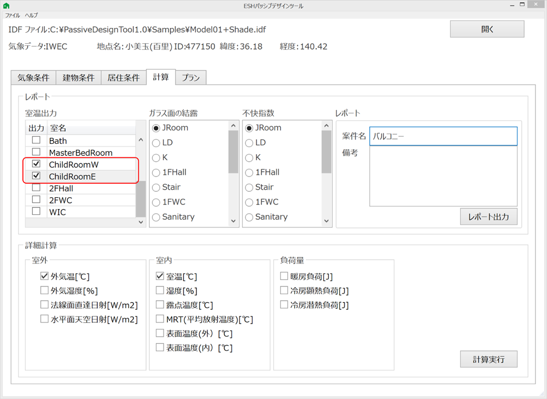This screenshot has height=399, width=547.
Task: Enable 表面温度(外) [℃] checkbox
Action: 160,333
